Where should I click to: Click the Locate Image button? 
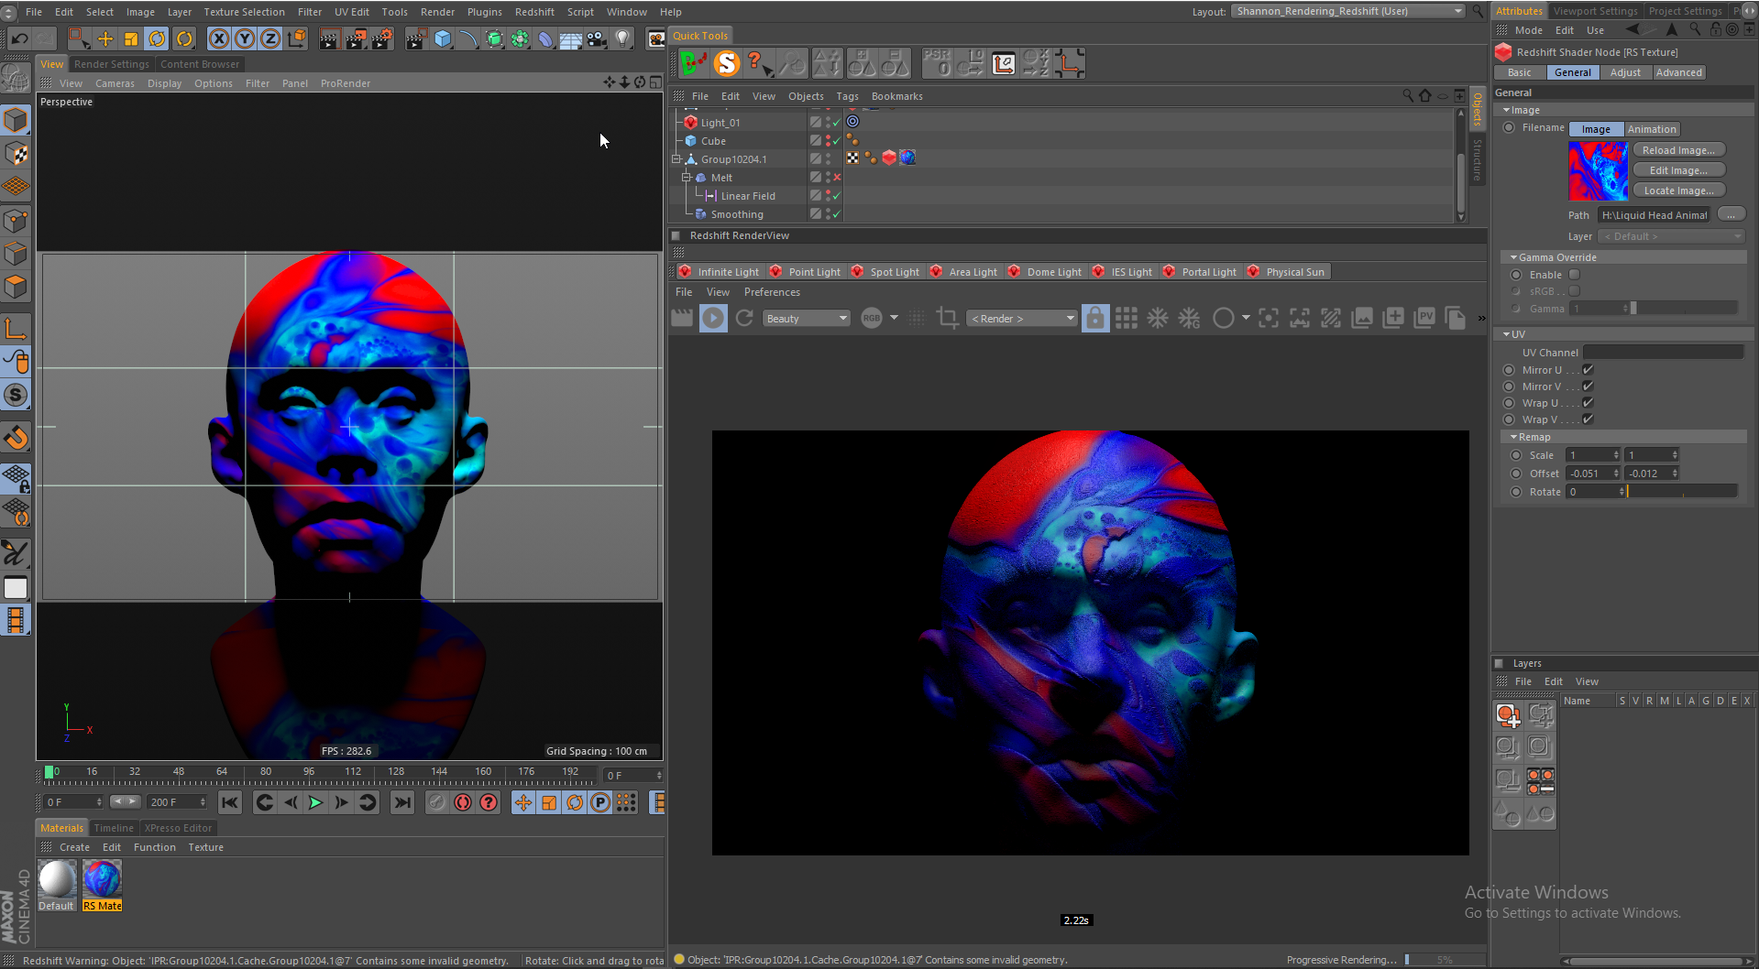(x=1678, y=191)
